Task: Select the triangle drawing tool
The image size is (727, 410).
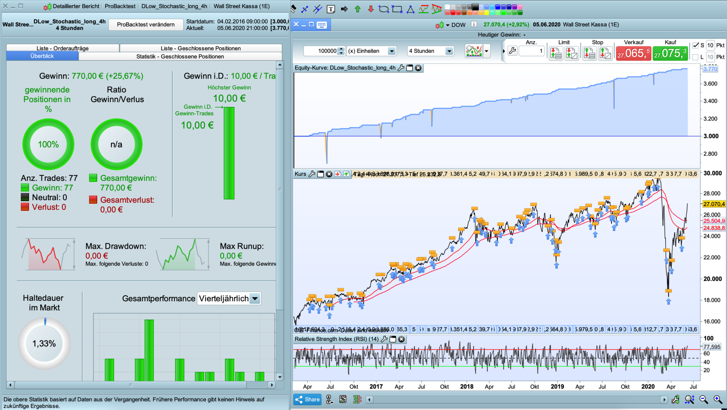Action: tap(410, 9)
